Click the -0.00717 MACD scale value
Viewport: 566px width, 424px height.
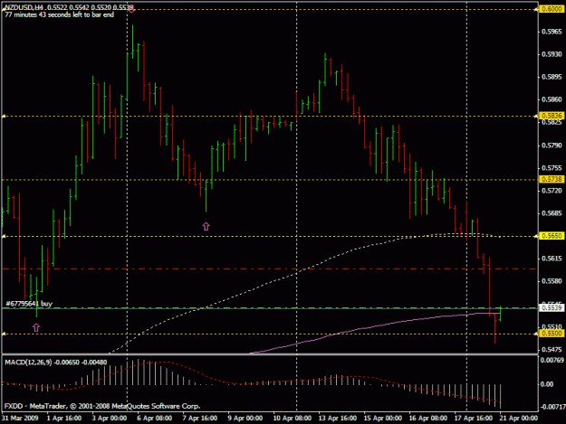[x=552, y=407]
